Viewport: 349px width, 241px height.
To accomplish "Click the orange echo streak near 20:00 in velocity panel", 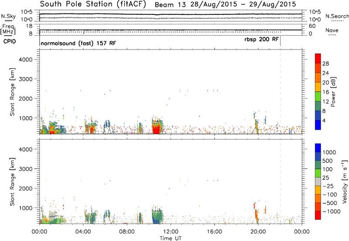I will tap(256, 215).
